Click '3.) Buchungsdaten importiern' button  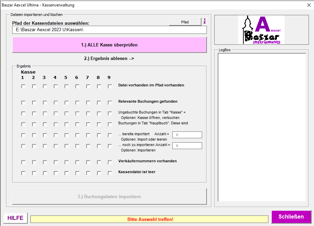pos(109,197)
